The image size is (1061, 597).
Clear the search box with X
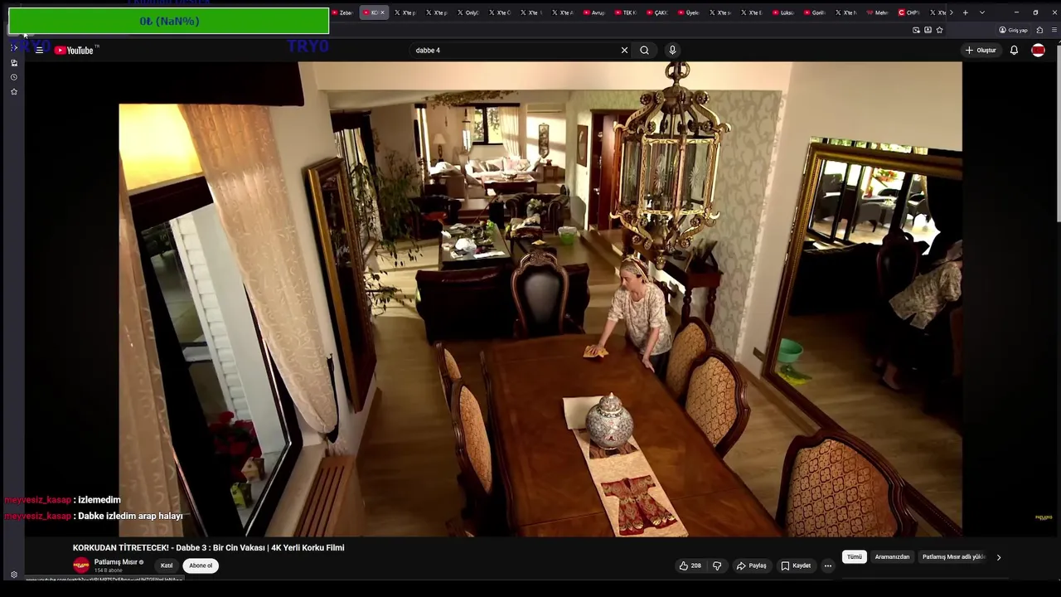click(x=624, y=51)
